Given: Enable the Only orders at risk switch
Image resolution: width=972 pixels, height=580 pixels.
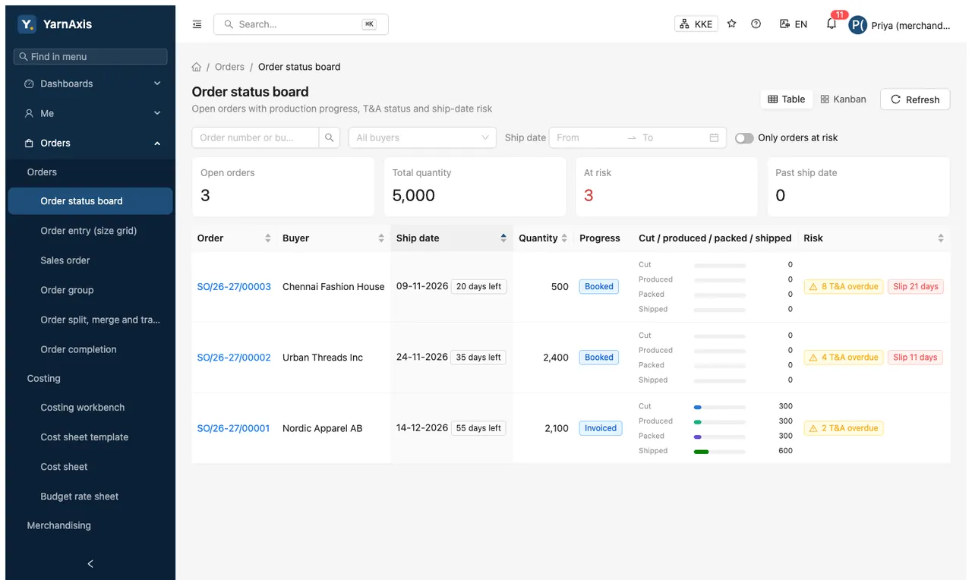Looking at the screenshot, I should (x=744, y=138).
